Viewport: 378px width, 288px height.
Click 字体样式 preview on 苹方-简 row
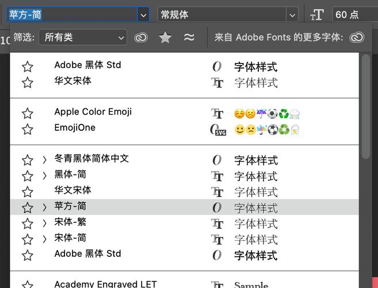click(256, 208)
